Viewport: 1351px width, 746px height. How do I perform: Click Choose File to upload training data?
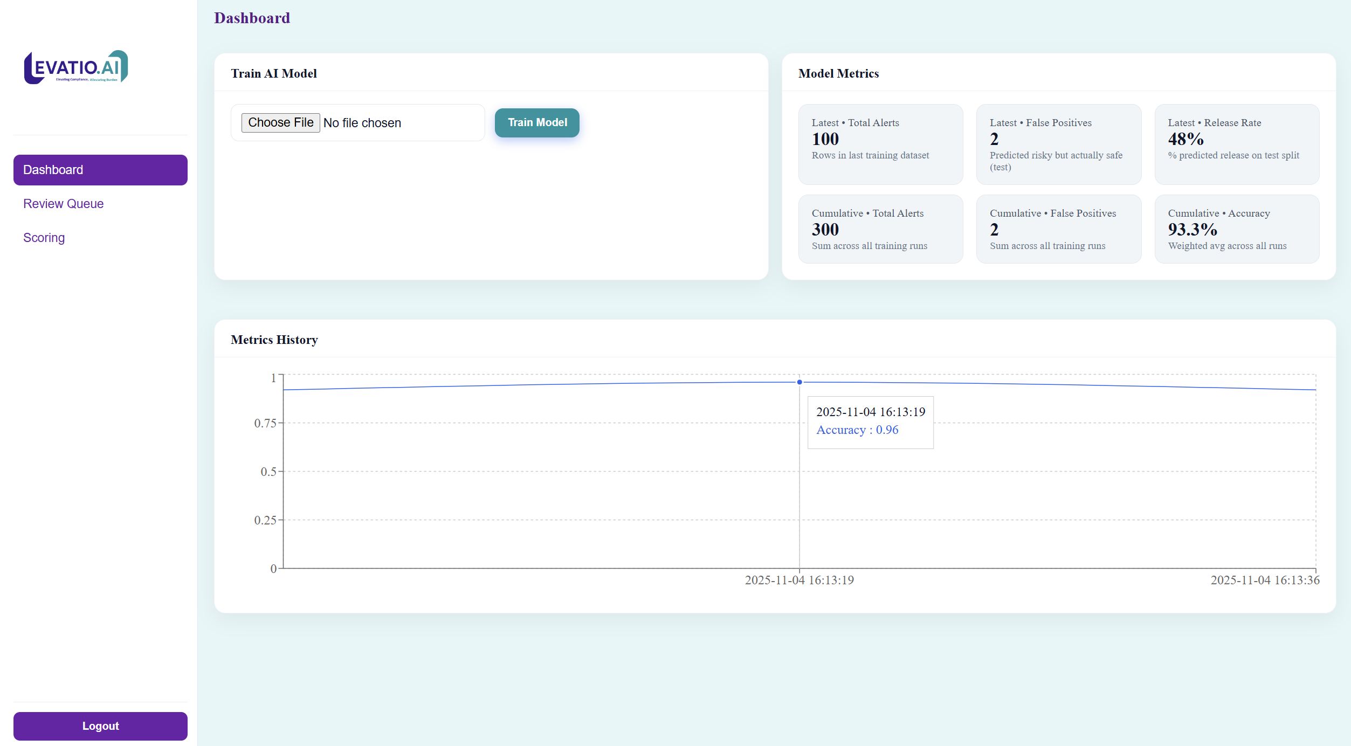[x=280, y=122]
